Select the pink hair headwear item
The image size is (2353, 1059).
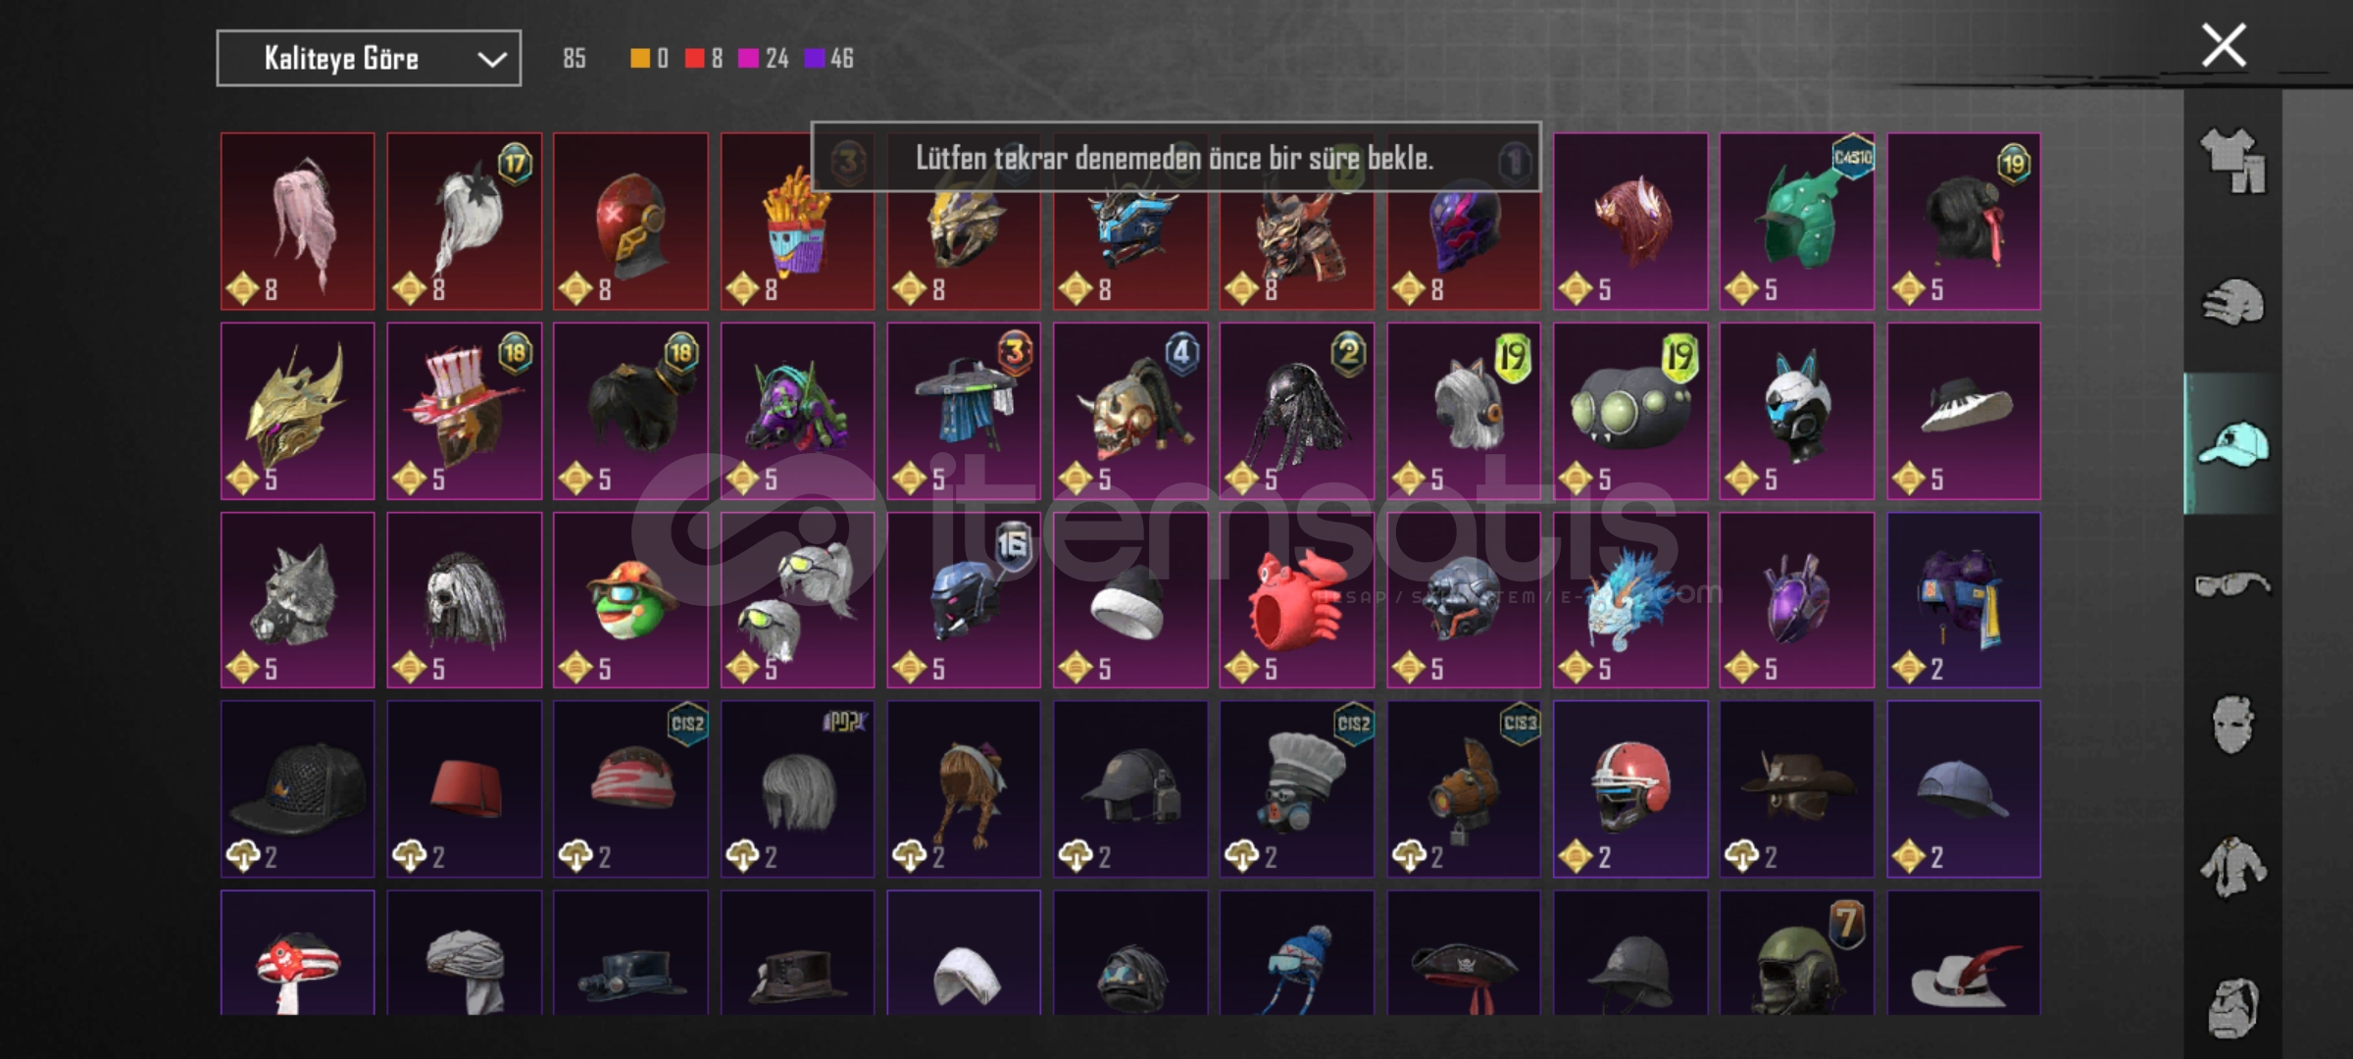point(297,222)
